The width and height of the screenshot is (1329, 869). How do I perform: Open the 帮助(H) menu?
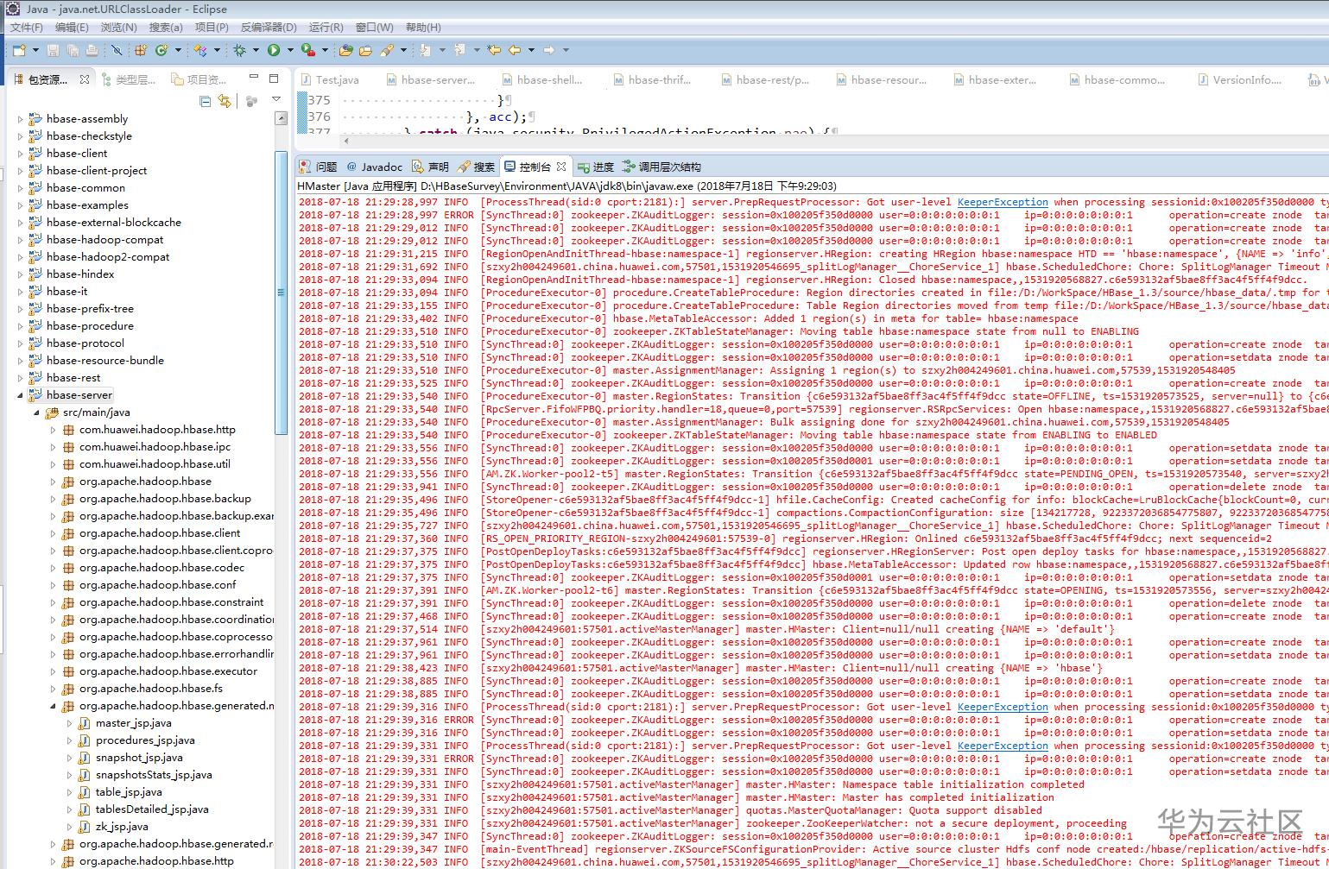tap(422, 28)
